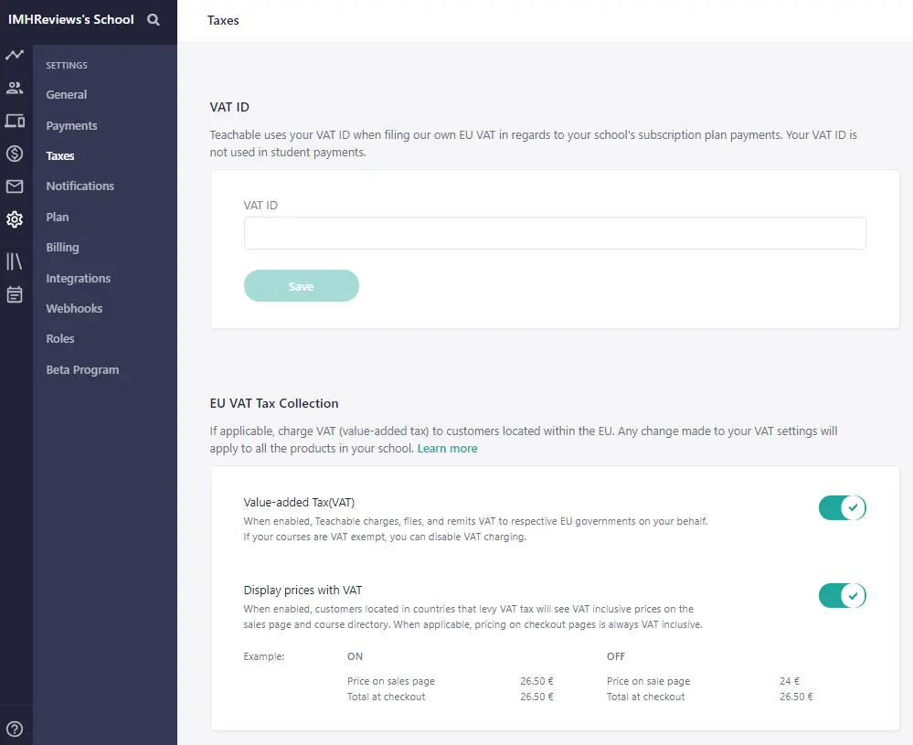Open Webhooks settings
This screenshot has width=913, height=745.
[74, 309]
